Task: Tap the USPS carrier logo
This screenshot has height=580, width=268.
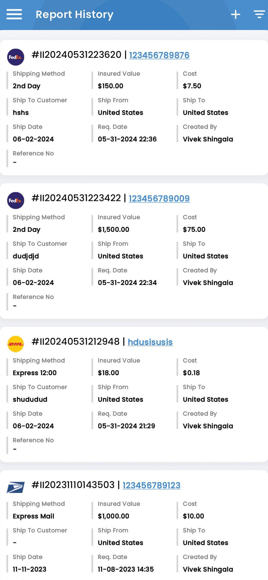Action: tap(16, 487)
